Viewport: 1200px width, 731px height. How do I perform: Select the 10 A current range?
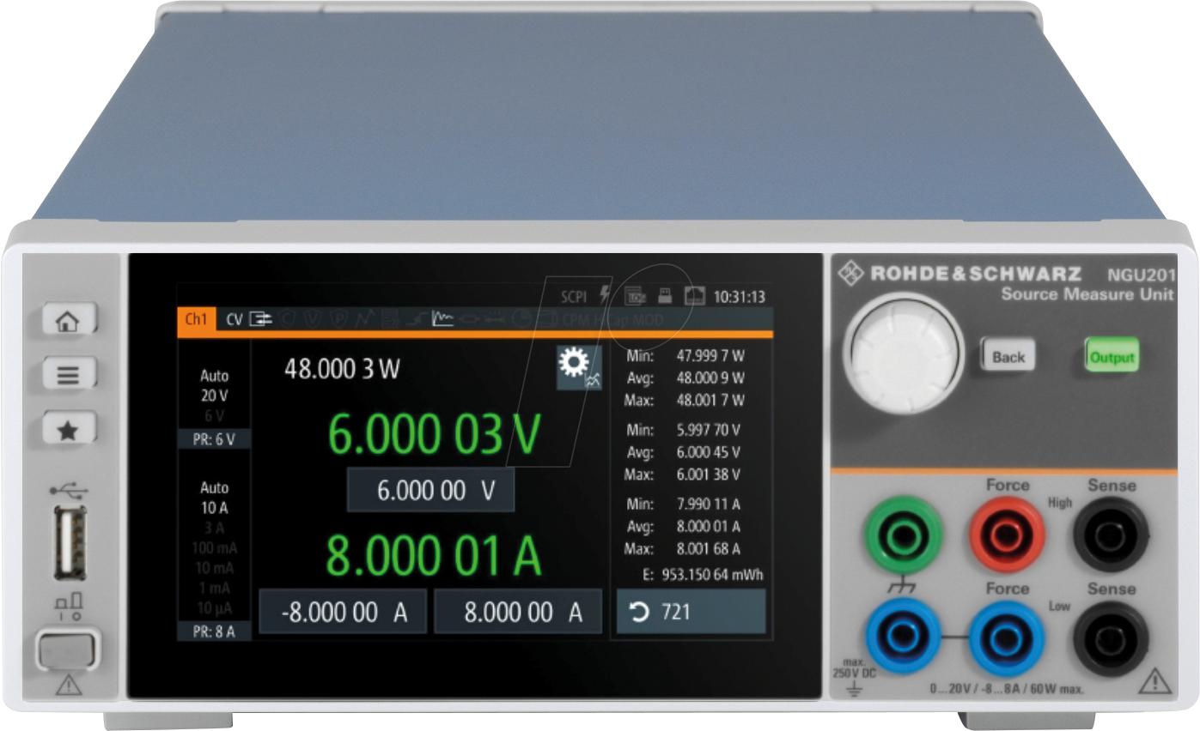point(215,507)
